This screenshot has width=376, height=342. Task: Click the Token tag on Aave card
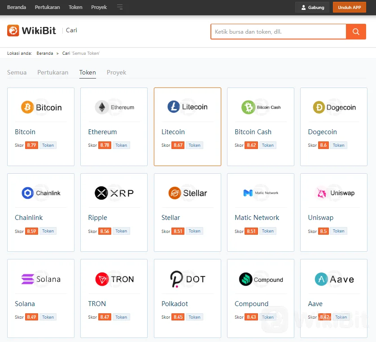point(341,317)
